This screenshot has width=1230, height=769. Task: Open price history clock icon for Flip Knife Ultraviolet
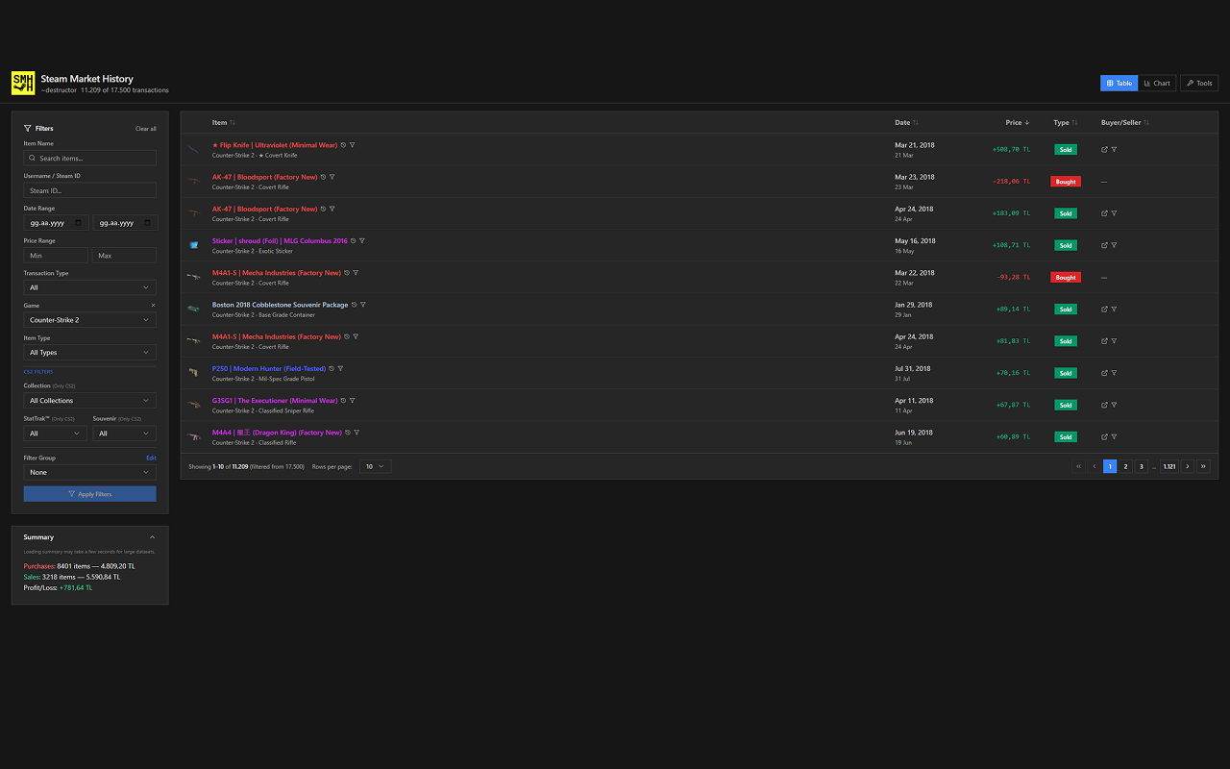[x=342, y=144]
